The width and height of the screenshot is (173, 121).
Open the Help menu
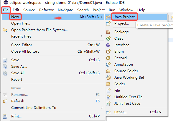point(141,10)
